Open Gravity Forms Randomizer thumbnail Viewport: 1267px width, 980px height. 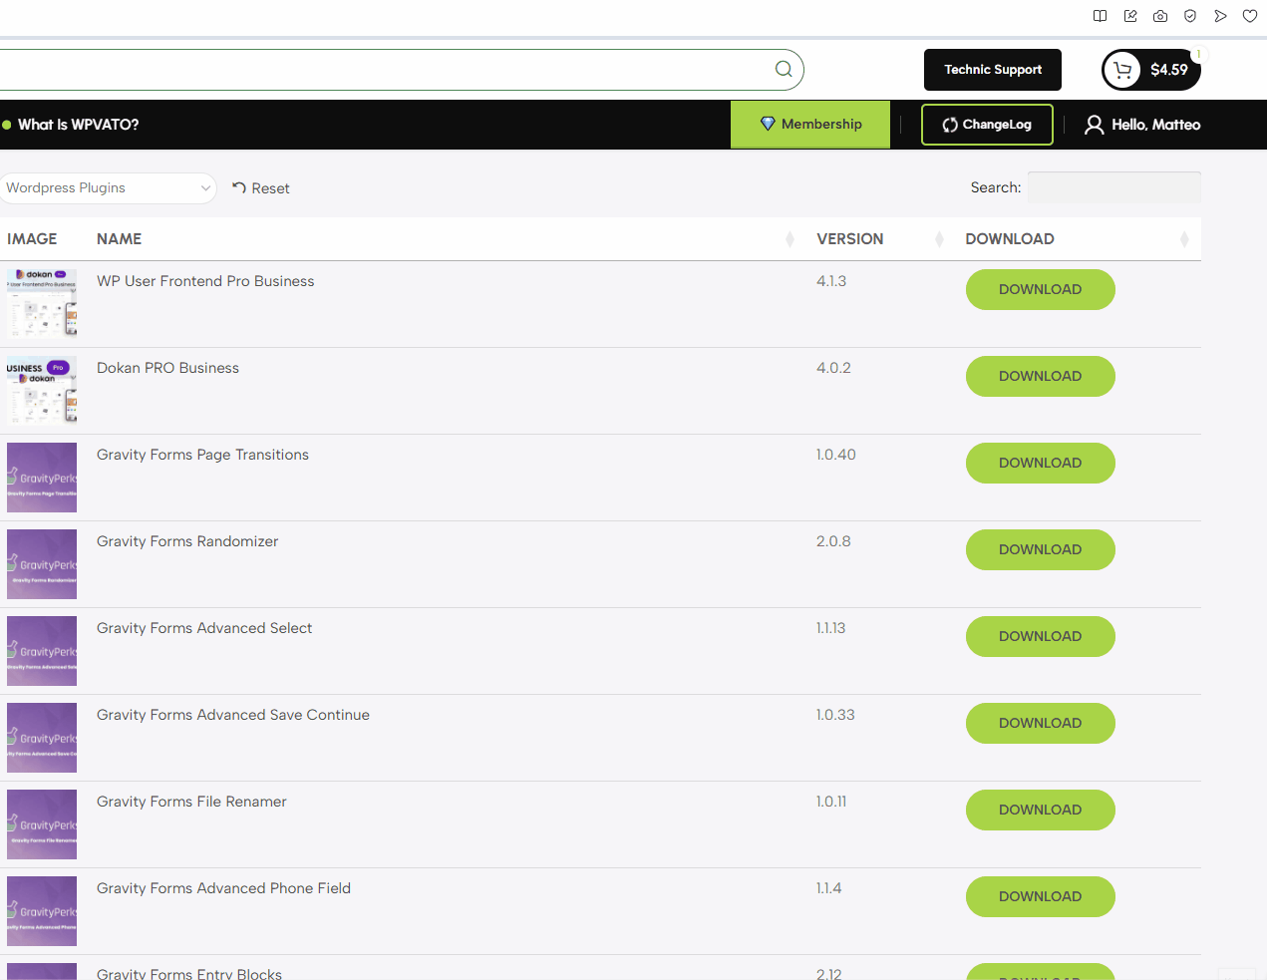tap(42, 564)
